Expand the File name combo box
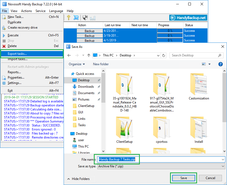Screen dimensions: 227x185 [223, 160]
